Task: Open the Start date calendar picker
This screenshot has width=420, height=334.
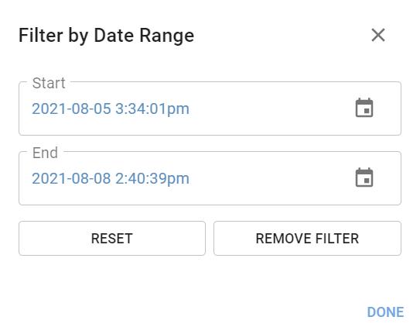Action: pos(364,108)
